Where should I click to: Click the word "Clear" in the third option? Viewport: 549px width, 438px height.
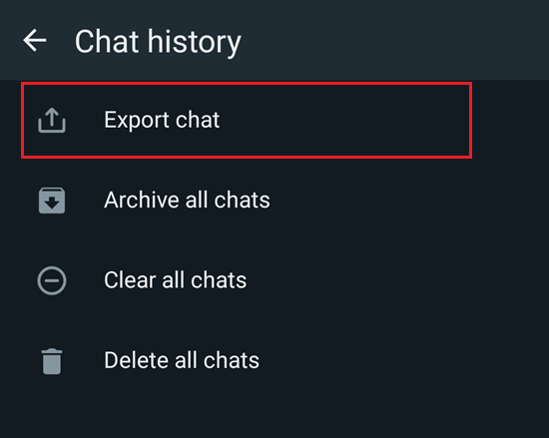(130, 280)
